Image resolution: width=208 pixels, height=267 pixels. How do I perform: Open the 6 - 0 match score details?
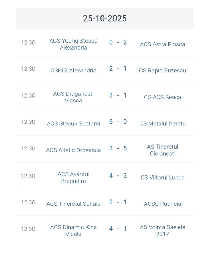coord(118,122)
